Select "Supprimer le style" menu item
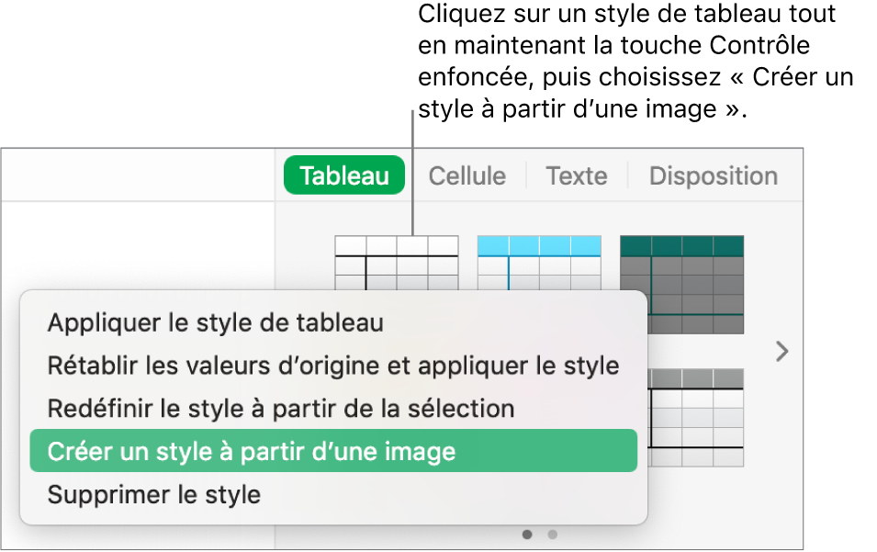The image size is (877, 552). (x=153, y=495)
